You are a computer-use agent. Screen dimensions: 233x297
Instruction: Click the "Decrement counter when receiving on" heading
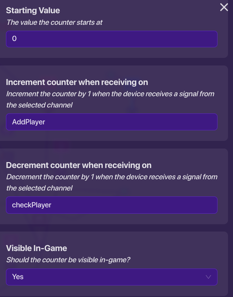pyautogui.click(x=79, y=165)
